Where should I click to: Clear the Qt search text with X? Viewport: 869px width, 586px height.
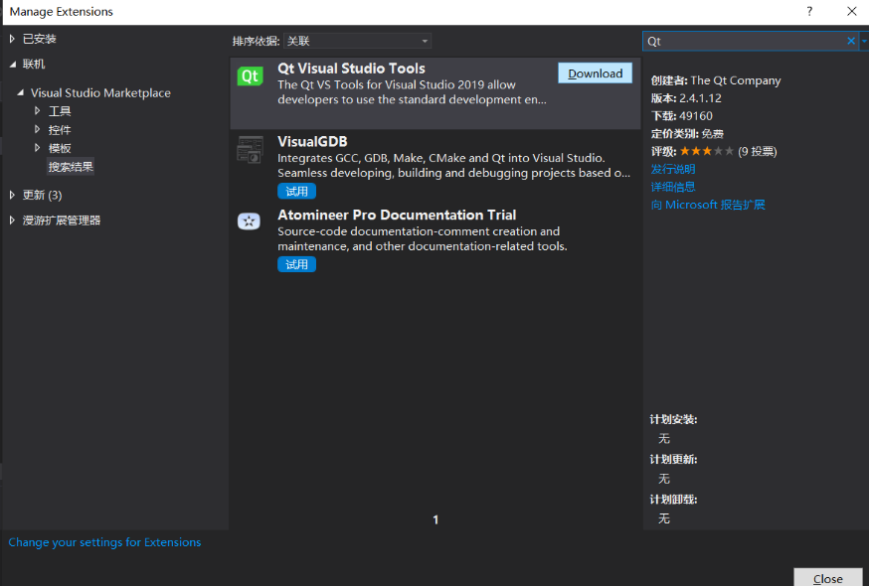(x=851, y=41)
